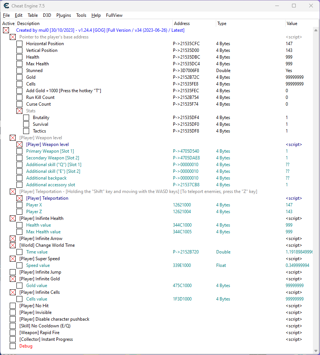Screen dimensions: 320x355
Task: Select the Gold value 99999999 at P->2152B72C
Action: click(x=294, y=77)
